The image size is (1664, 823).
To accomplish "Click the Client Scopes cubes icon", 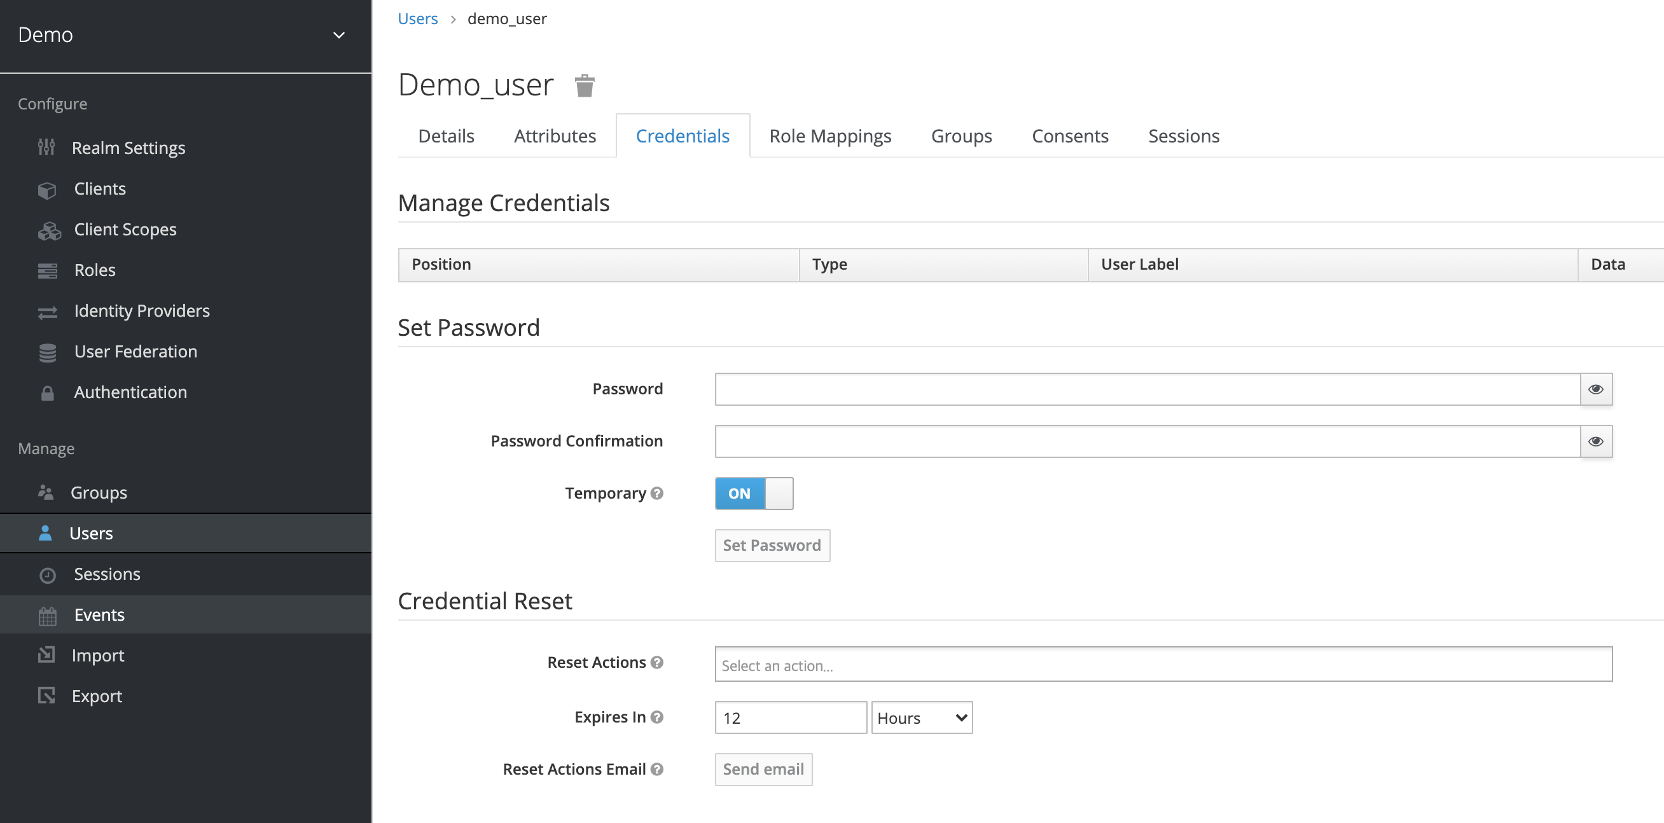I will [48, 231].
